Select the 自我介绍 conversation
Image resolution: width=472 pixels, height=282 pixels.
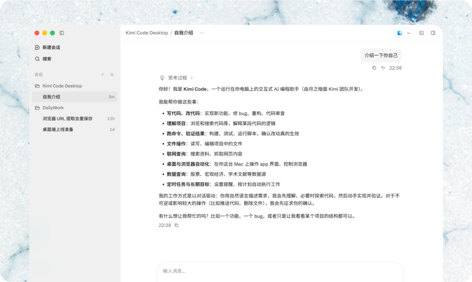coord(75,97)
